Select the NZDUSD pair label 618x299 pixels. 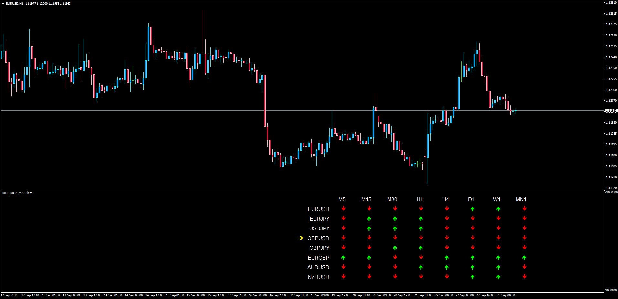[x=319, y=277]
